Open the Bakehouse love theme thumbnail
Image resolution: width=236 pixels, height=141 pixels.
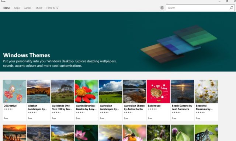click(x=158, y=91)
